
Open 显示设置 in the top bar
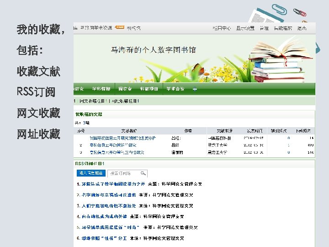245,28
